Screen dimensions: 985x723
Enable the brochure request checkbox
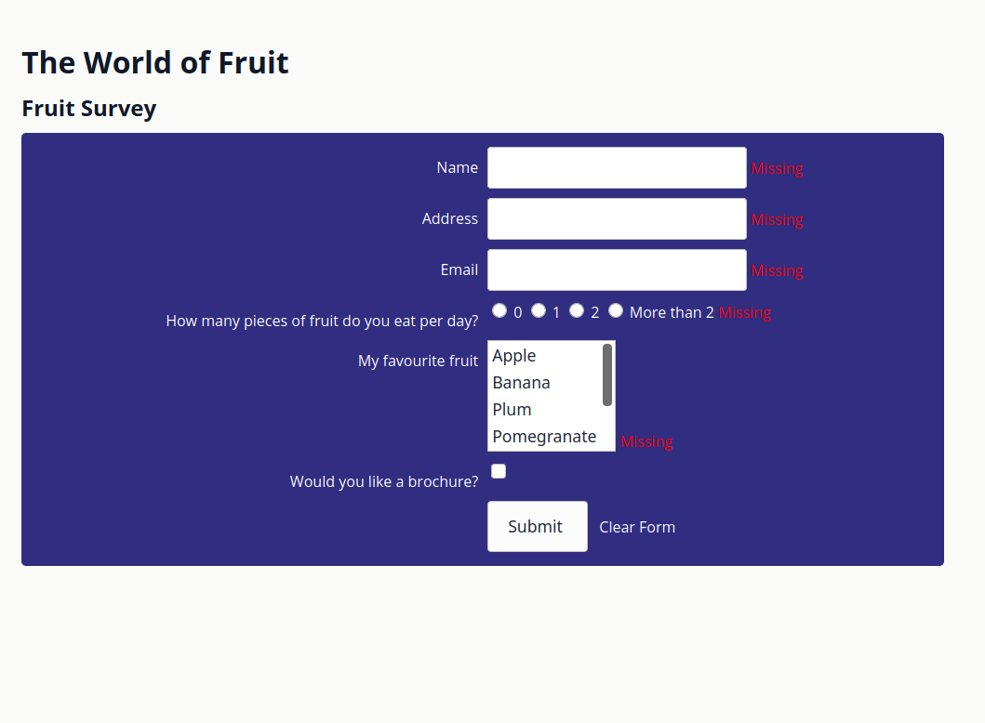[x=499, y=471]
